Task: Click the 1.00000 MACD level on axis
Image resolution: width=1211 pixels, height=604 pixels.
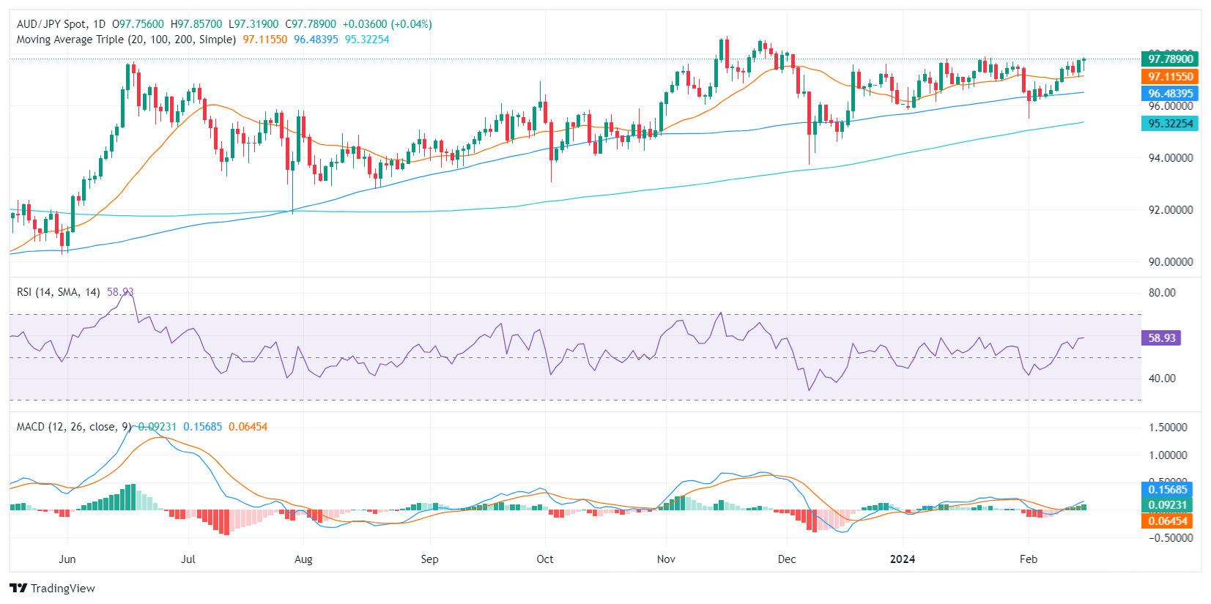Action: click(1168, 455)
